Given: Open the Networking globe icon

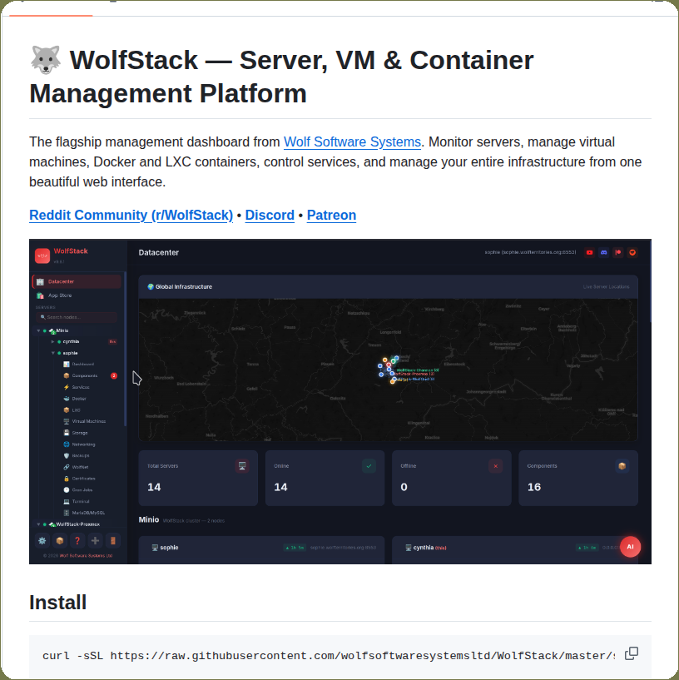Looking at the screenshot, I should pyautogui.click(x=67, y=444).
